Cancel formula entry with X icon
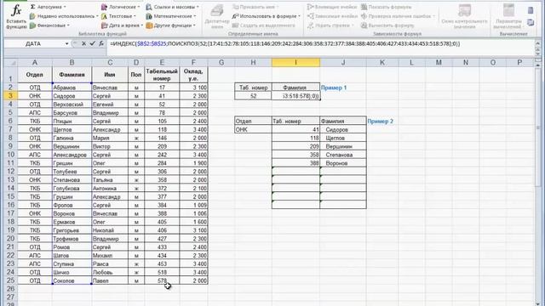The height and width of the screenshot is (306, 545). [x=83, y=43]
